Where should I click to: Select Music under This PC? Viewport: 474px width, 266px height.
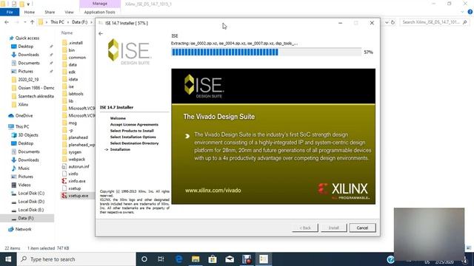coord(24,168)
